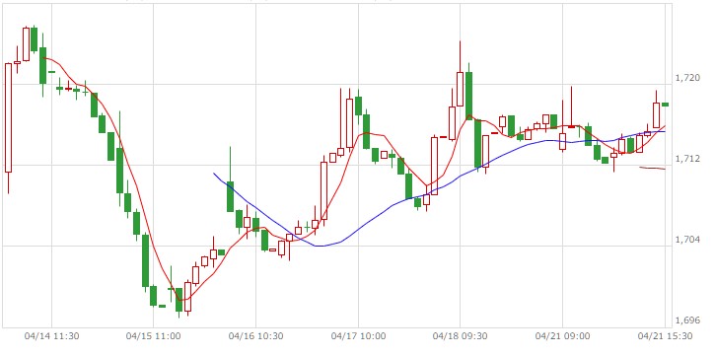Select the 1,704 price axis label
The image size is (715, 356).
686,240
